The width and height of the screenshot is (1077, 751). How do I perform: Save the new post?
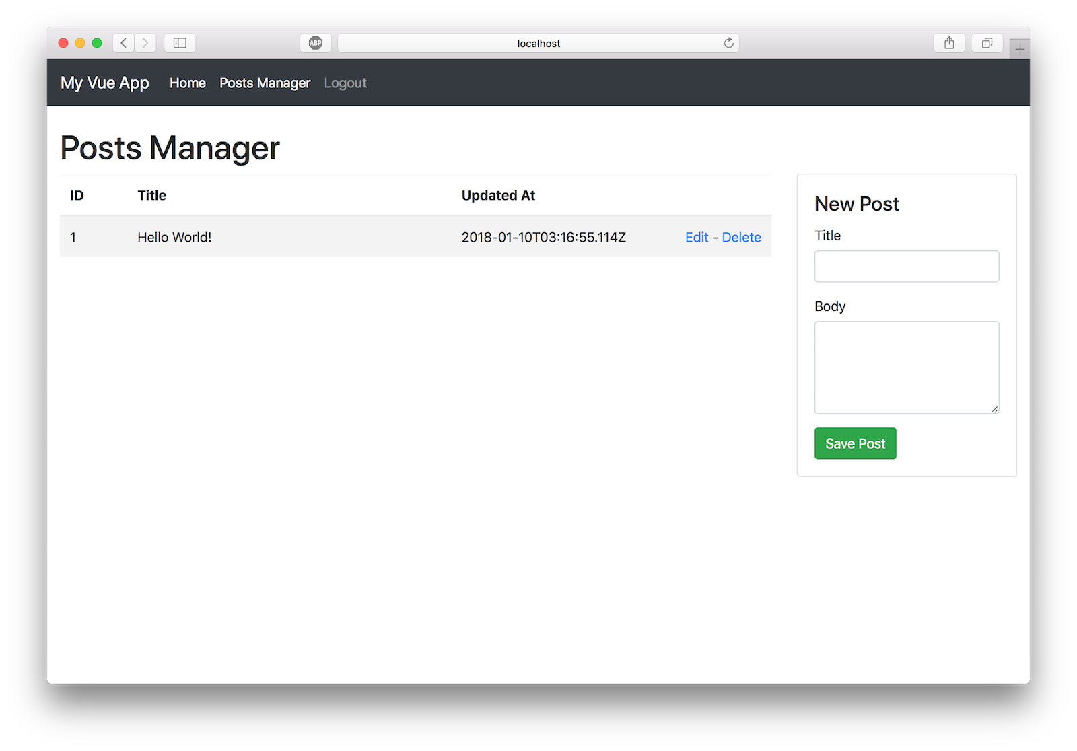click(x=855, y=443)
